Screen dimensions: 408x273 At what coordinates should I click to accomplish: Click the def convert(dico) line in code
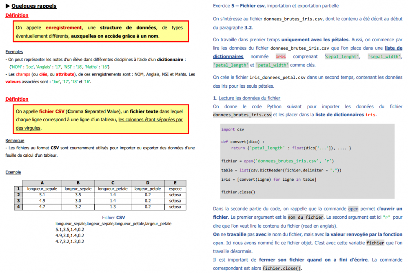(242, 142)
